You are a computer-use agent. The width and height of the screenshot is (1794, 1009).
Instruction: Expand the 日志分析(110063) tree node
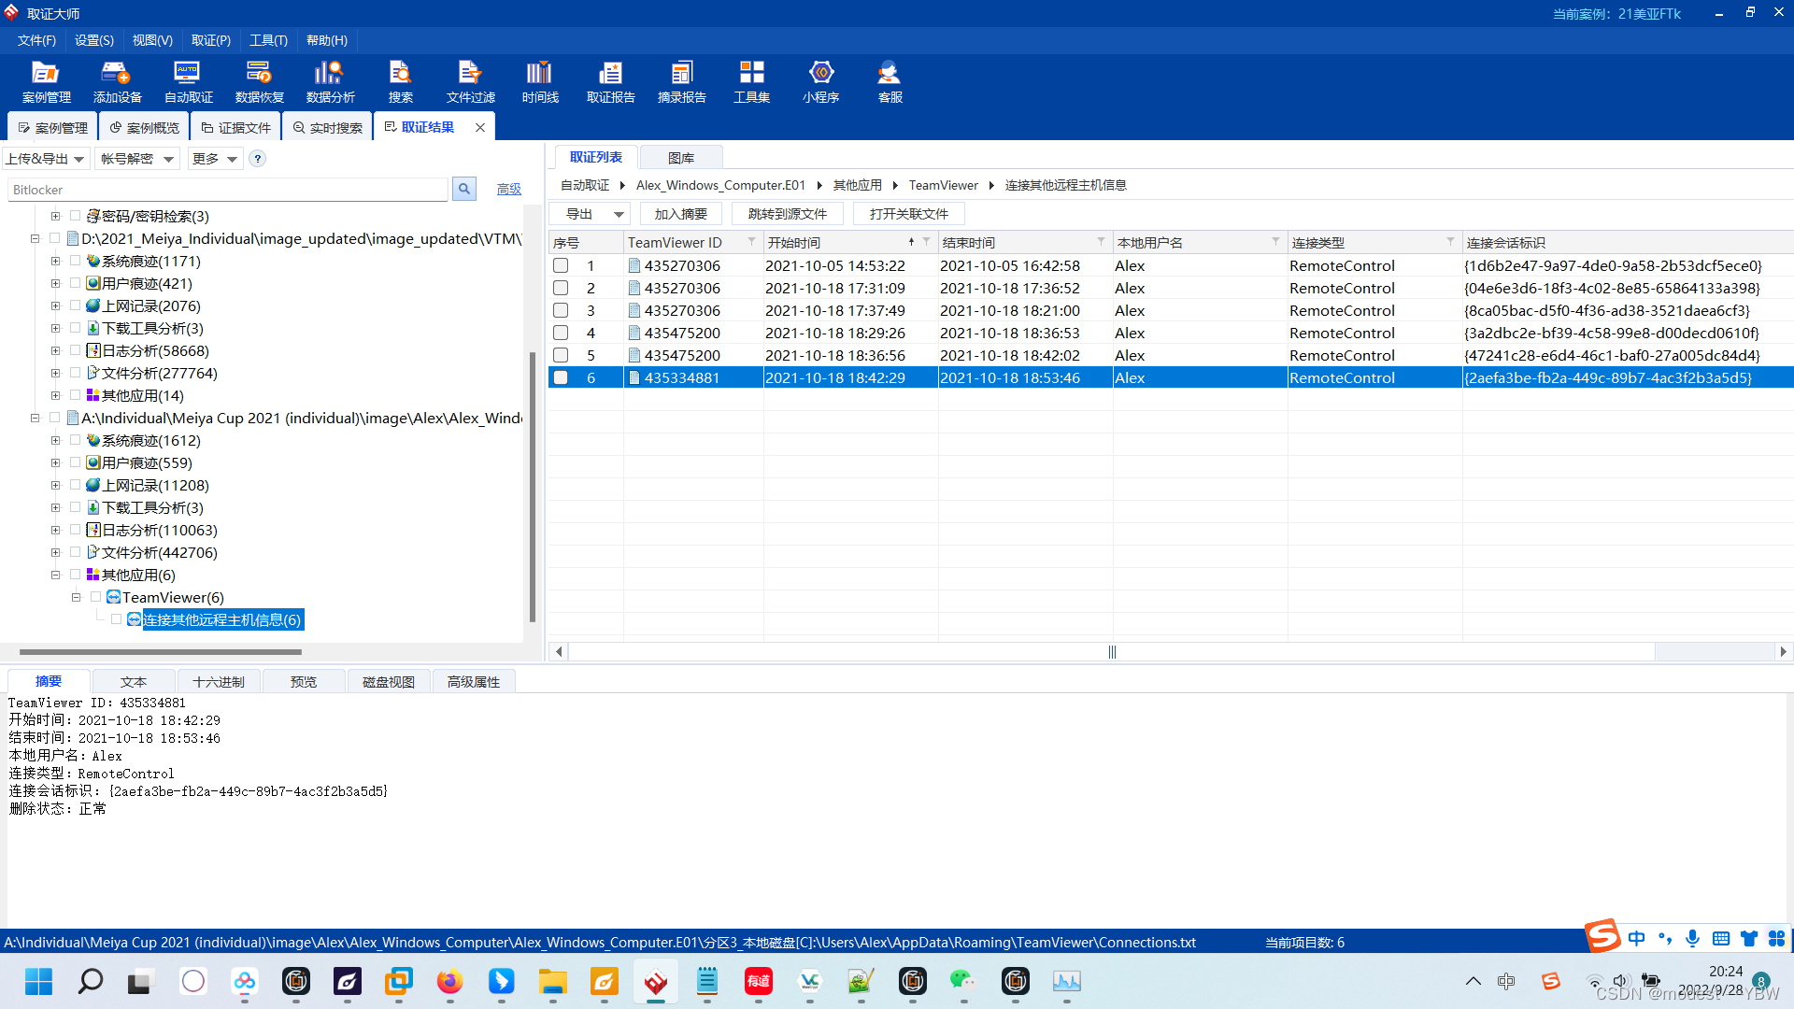pyautogui.click(x=55, y=531)
